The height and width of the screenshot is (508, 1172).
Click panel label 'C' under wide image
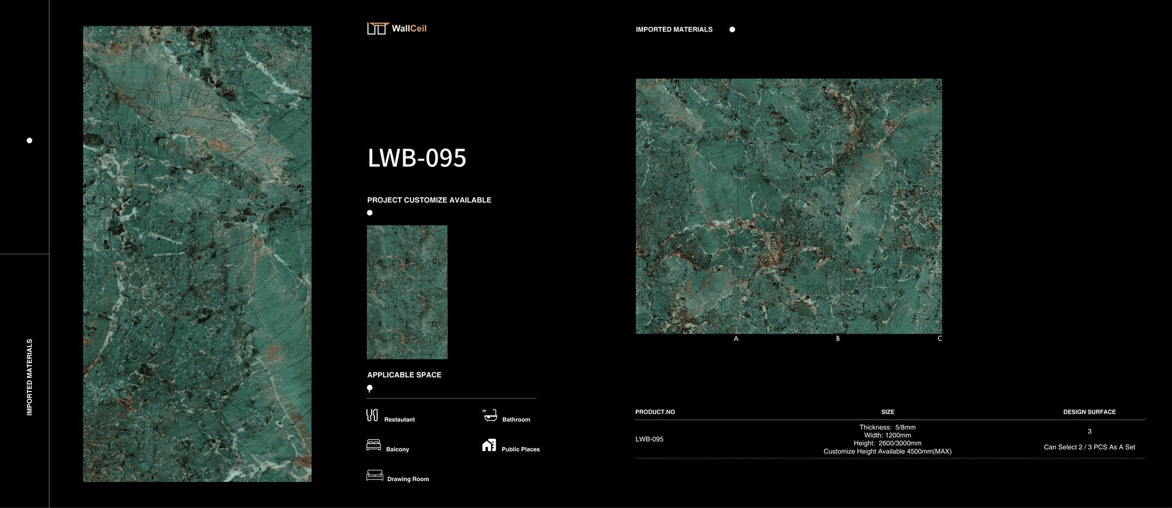939,339
